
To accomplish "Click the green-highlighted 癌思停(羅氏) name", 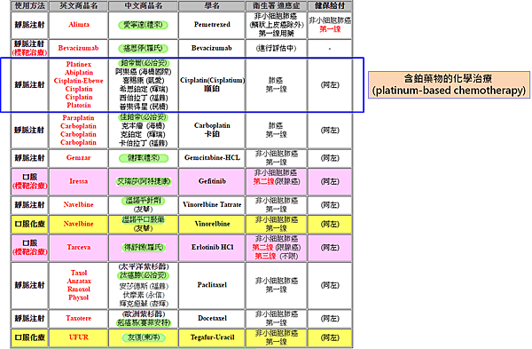I will [x=143, y=48].
